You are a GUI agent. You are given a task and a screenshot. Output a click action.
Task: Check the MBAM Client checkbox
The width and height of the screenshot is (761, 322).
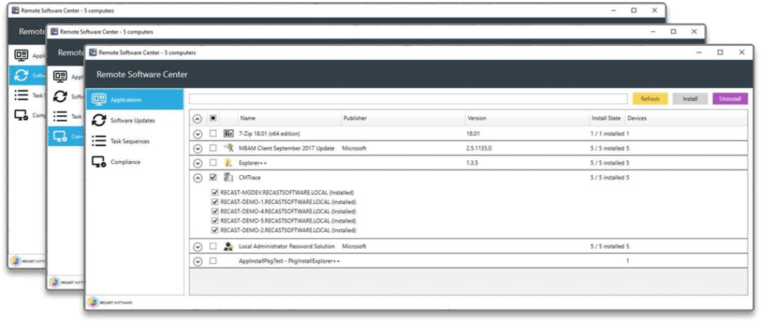coord(213,148)
